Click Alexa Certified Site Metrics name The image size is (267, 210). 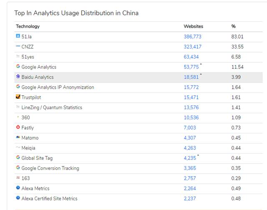click(49, 199)
